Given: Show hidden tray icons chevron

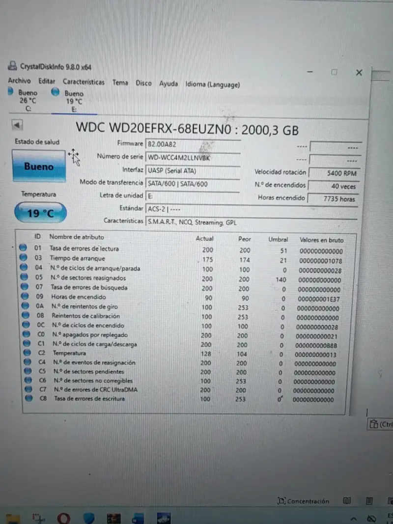Looking at the screenshot, I should click(x=353, y=519).
